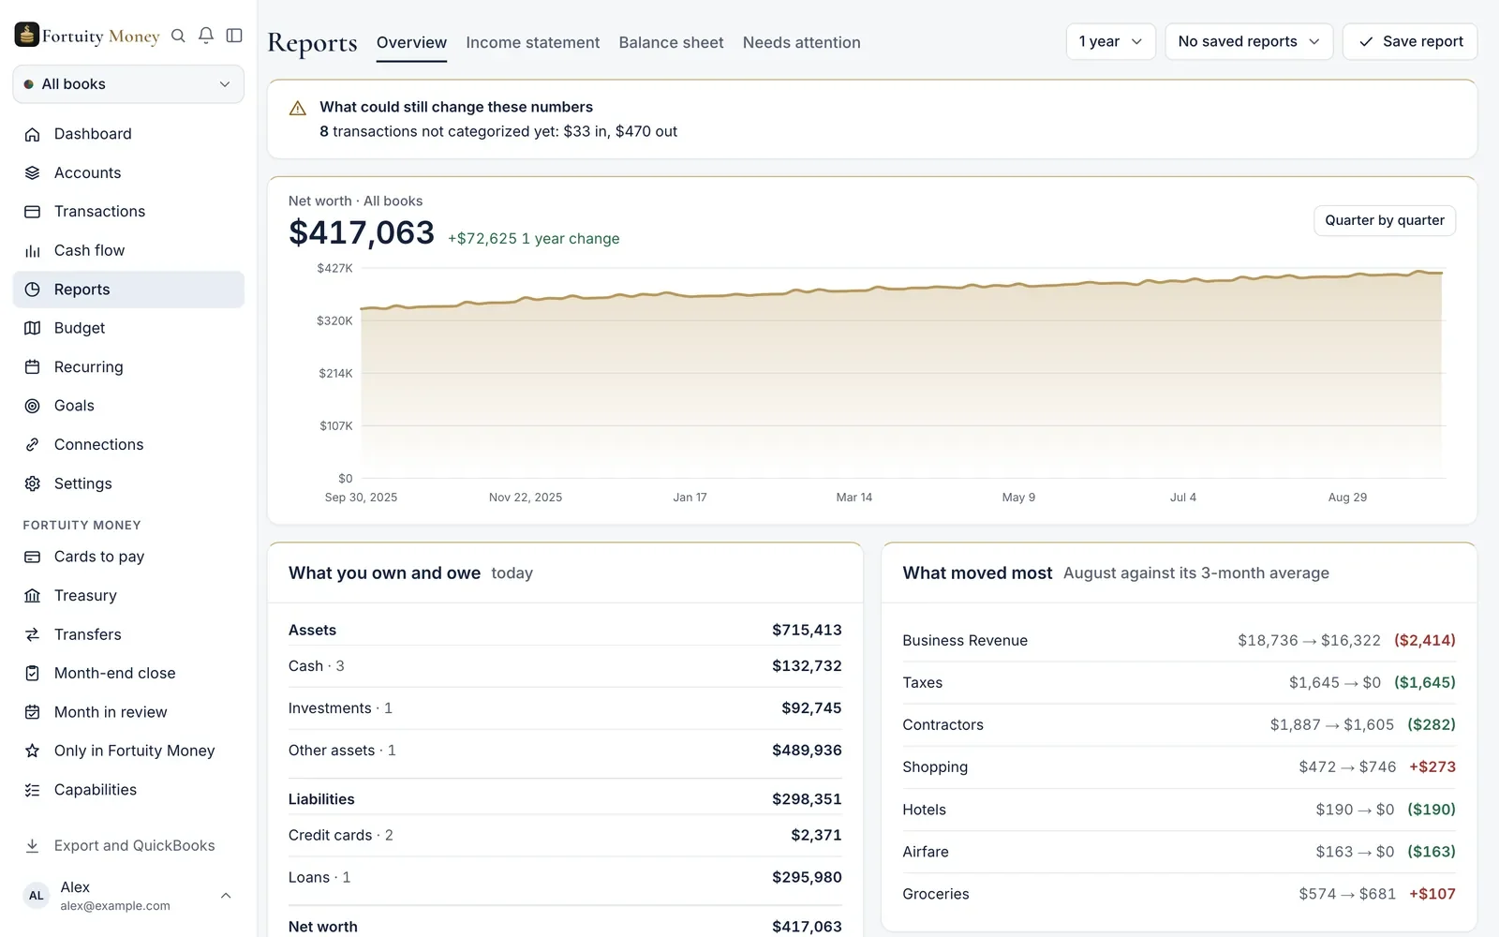The height and width of the screenshot is (937, 1499).
Task: Click the Accounts layers icon
Action: tap(33, 173)
